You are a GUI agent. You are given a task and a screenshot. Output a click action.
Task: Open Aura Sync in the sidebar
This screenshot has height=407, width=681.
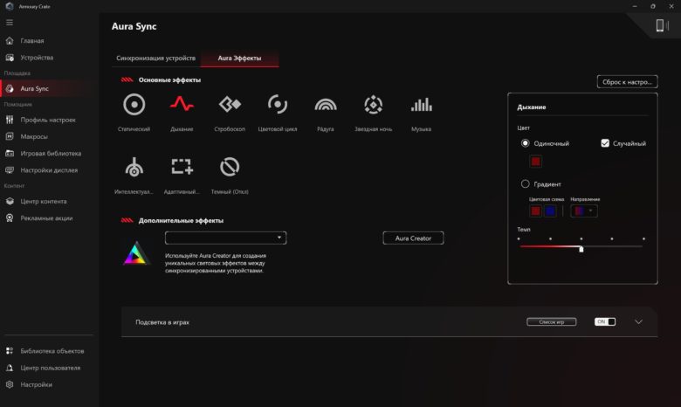coord(48,88)
